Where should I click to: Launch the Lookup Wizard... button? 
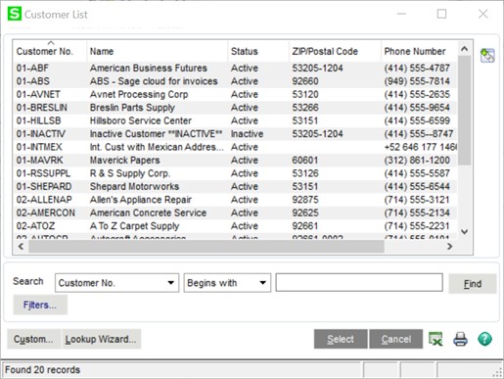click(x=101, y=339)
